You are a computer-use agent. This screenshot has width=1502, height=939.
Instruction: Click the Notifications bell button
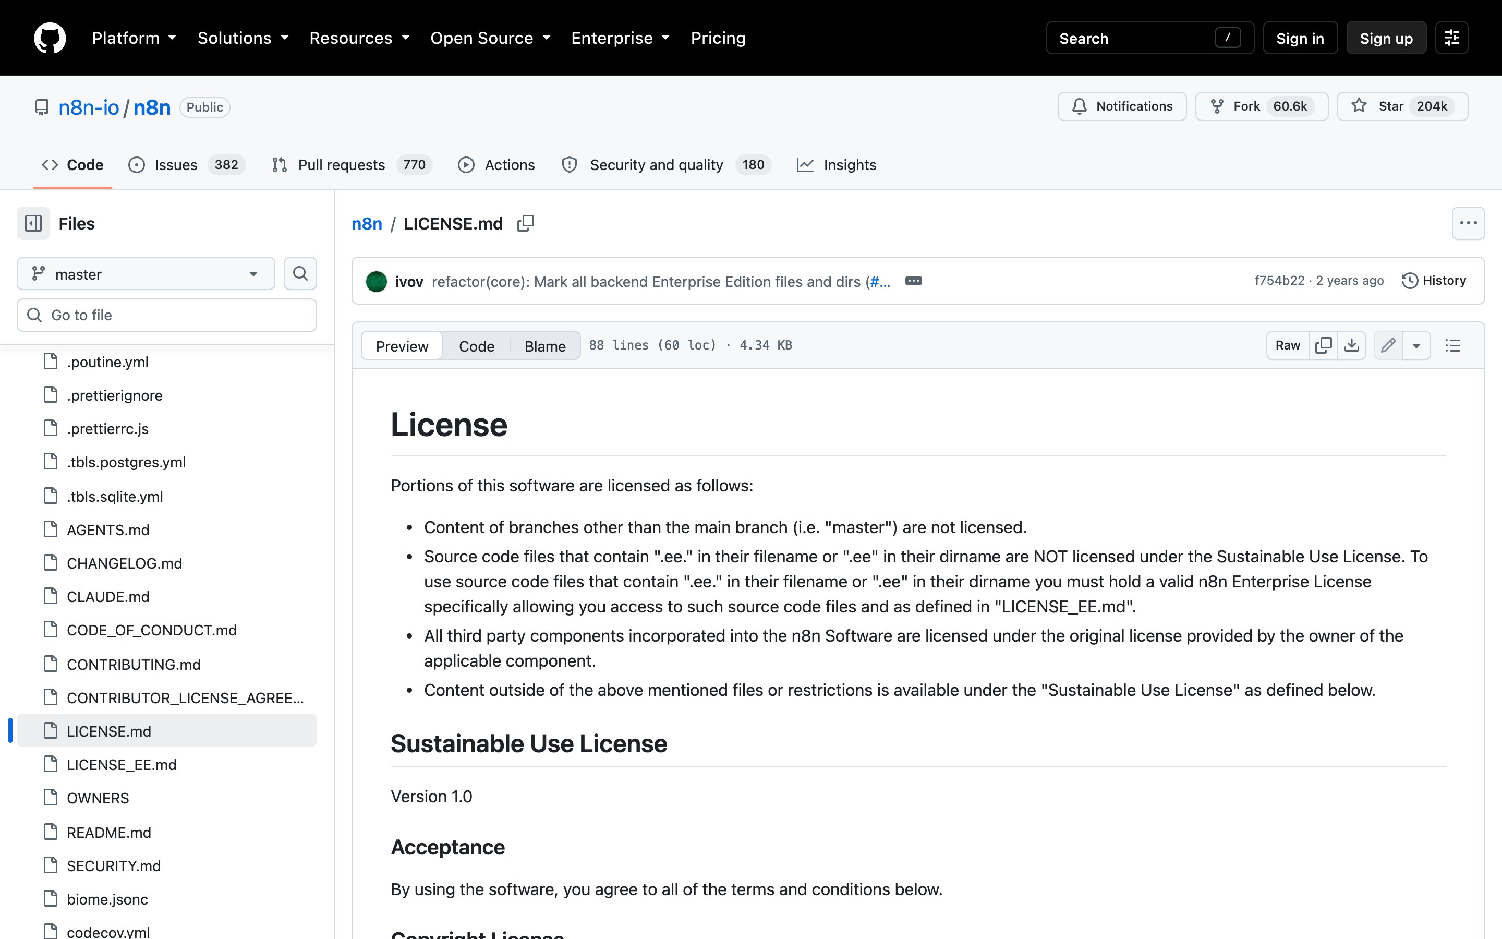tap(1121, 106)
